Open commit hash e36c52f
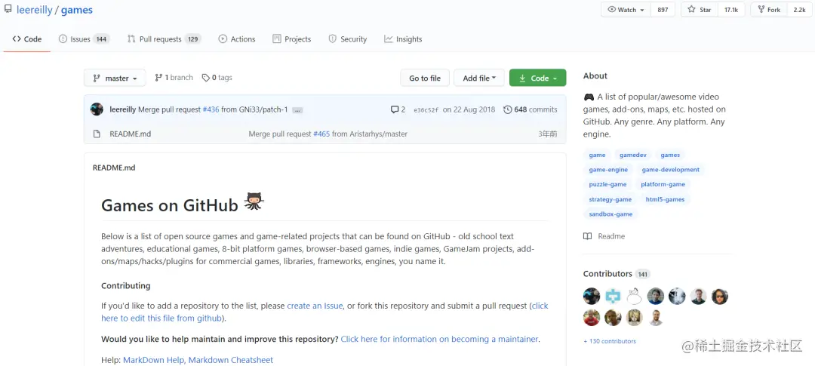The height and width of the screenshot is (366, 815). click(426, 109)
